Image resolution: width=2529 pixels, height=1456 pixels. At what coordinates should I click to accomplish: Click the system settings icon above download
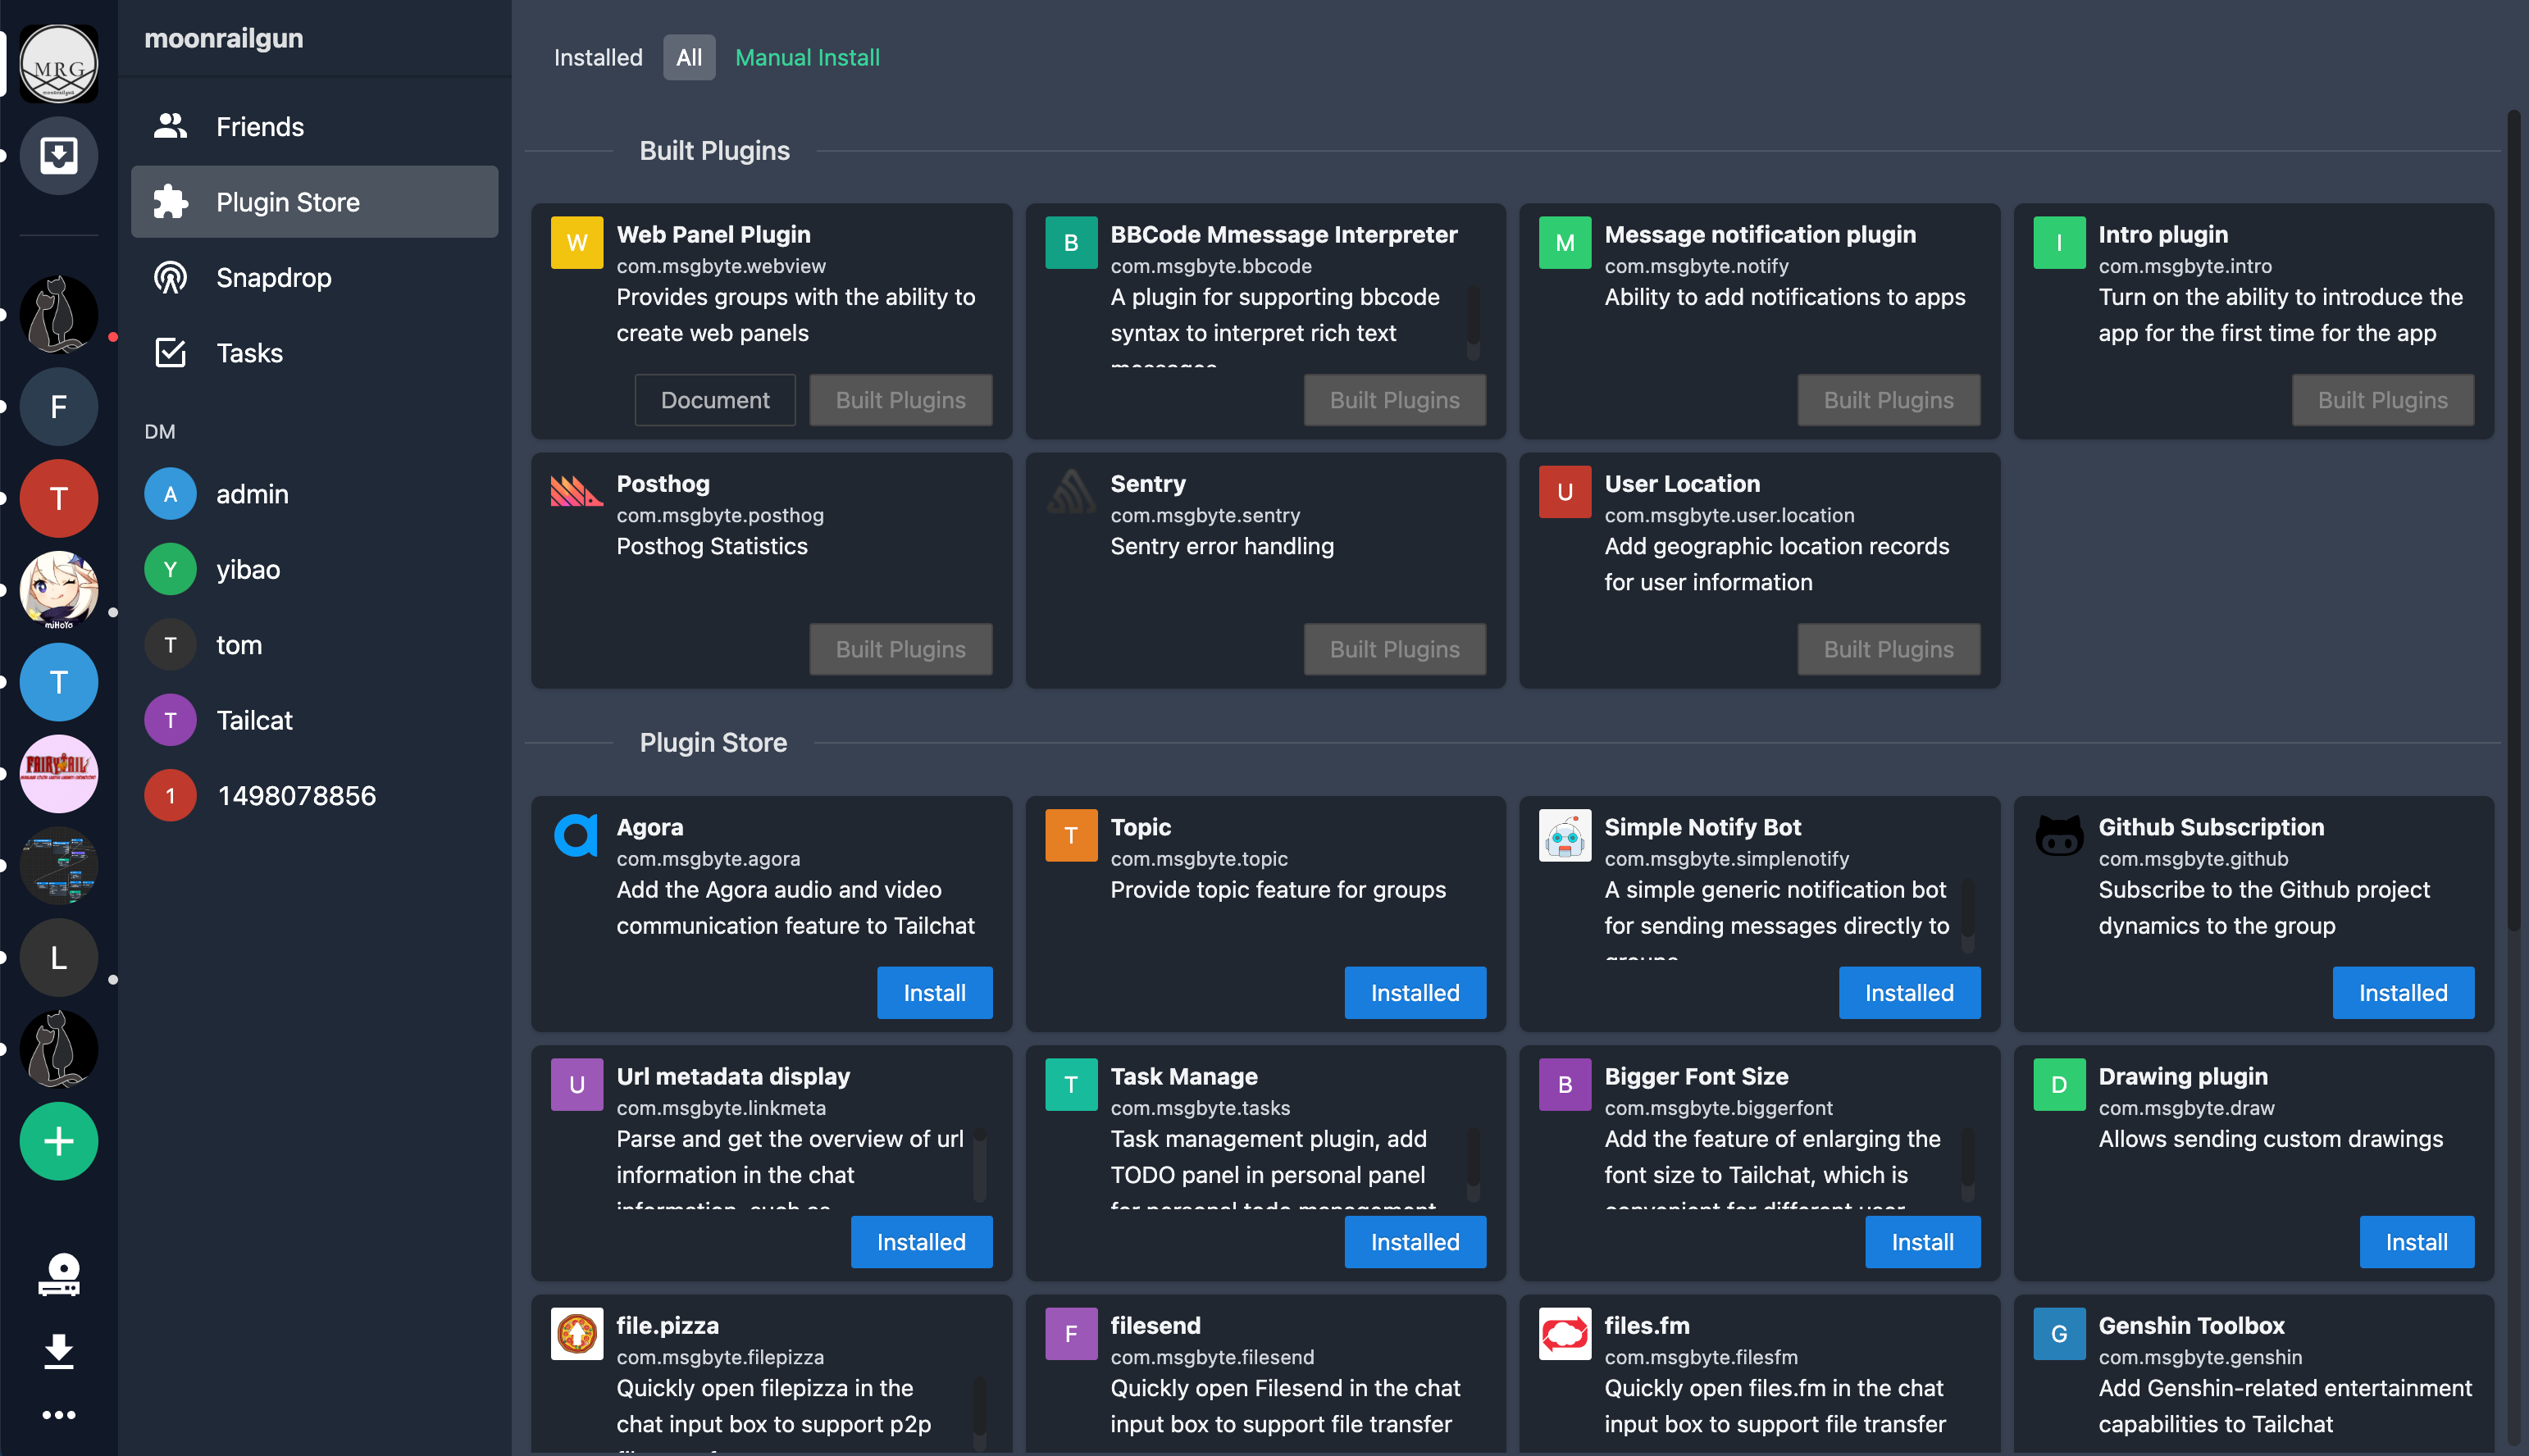point(59,1274)
